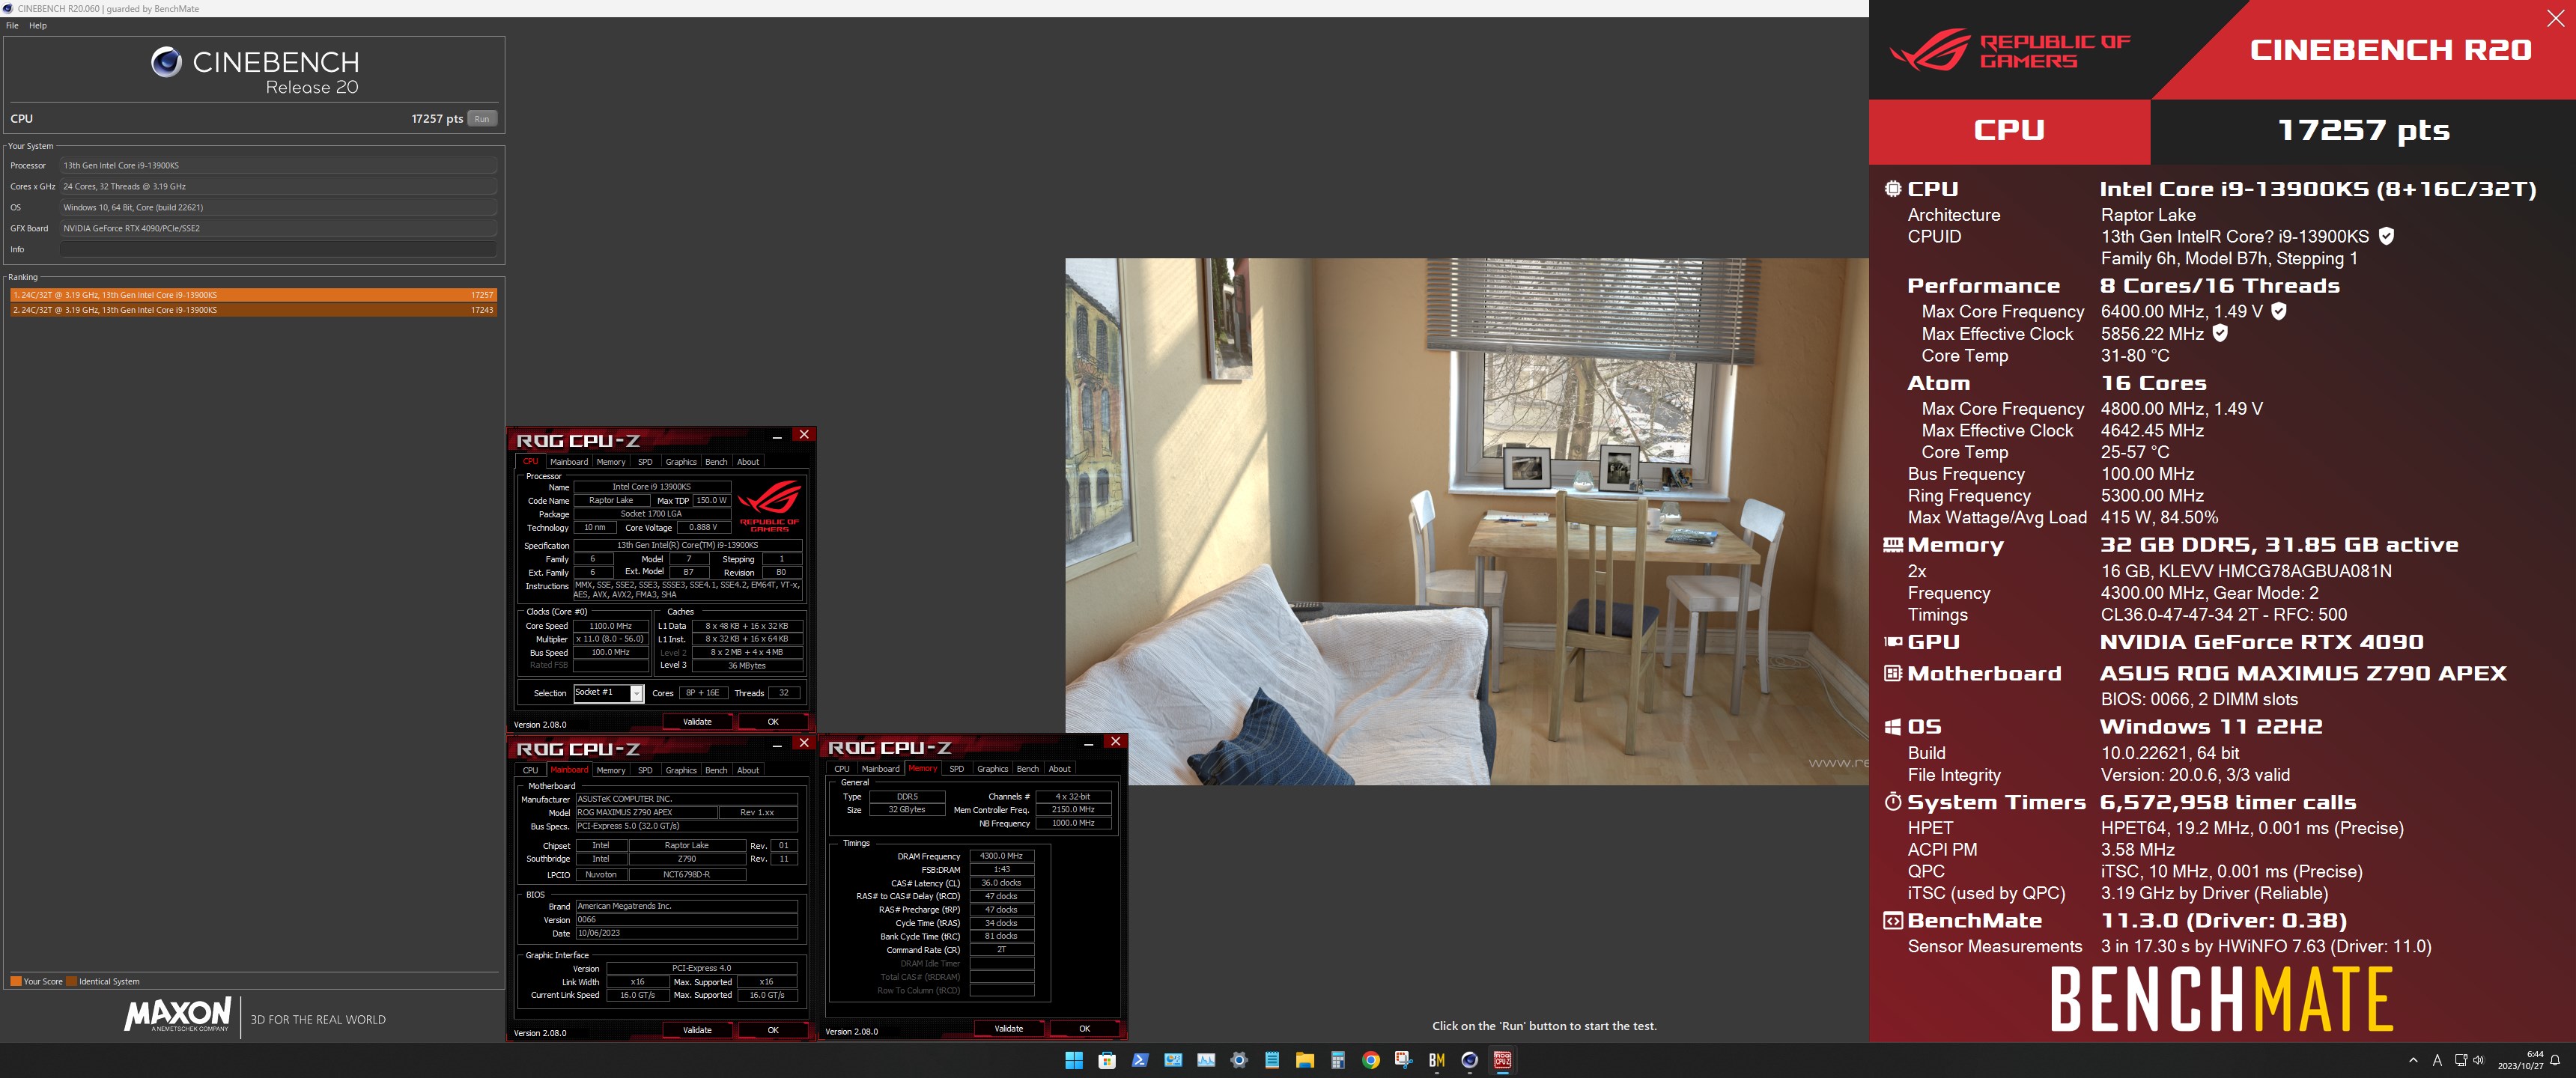Switch to BenchMate via its taskbar icon

point(1437,1060)
